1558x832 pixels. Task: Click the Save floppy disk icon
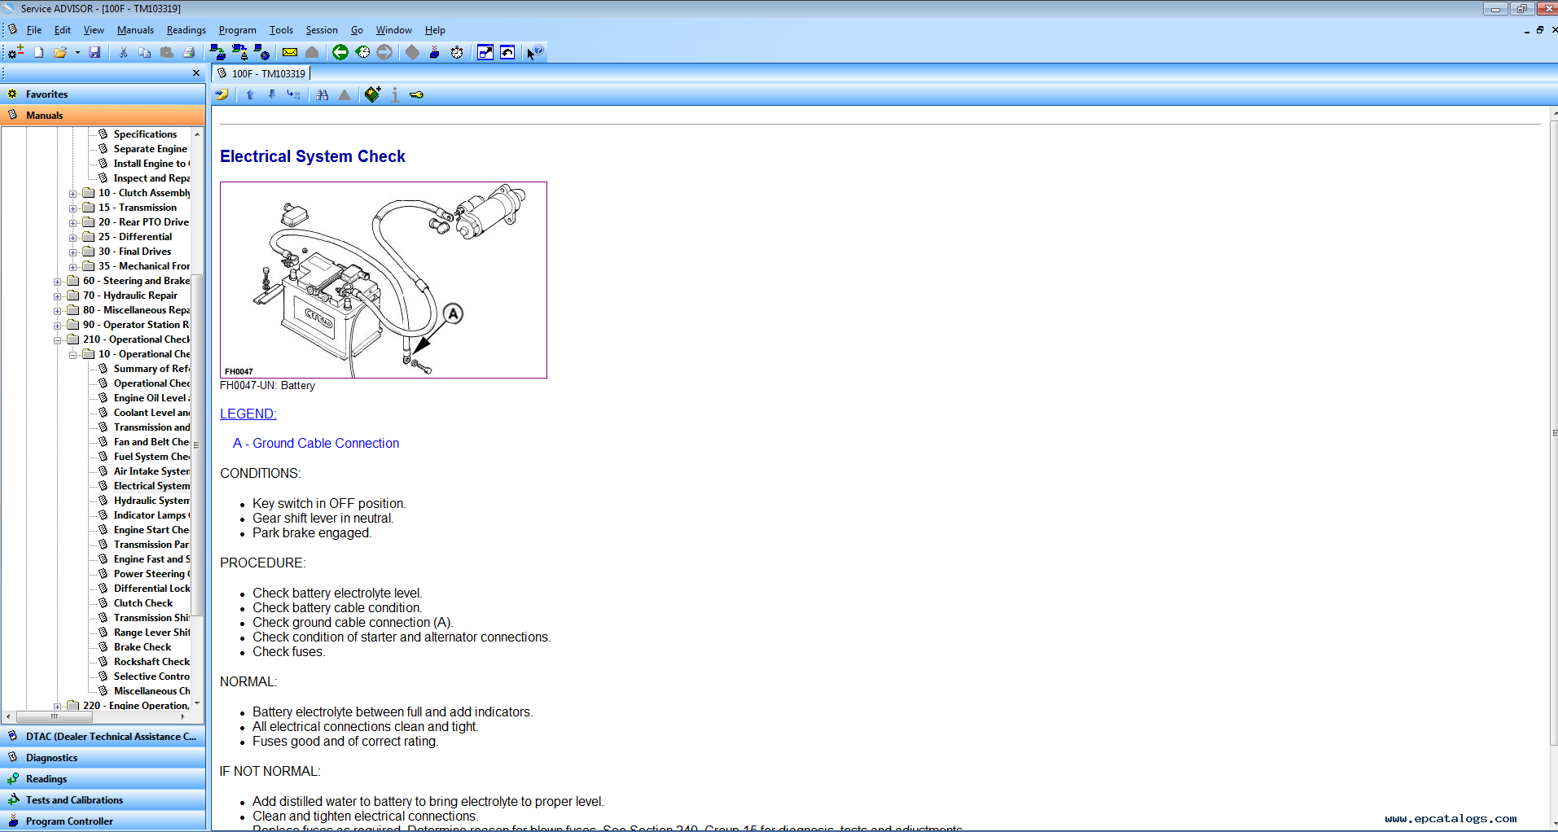point(94,52)
